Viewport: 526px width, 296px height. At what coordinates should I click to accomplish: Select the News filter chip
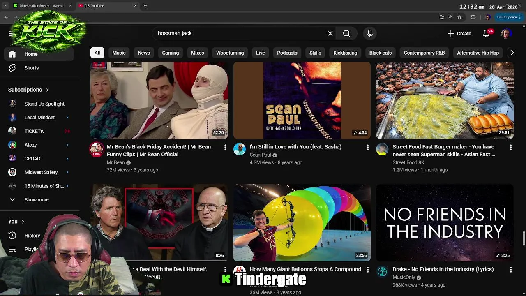pyautogui.click(x=144, y=53)
